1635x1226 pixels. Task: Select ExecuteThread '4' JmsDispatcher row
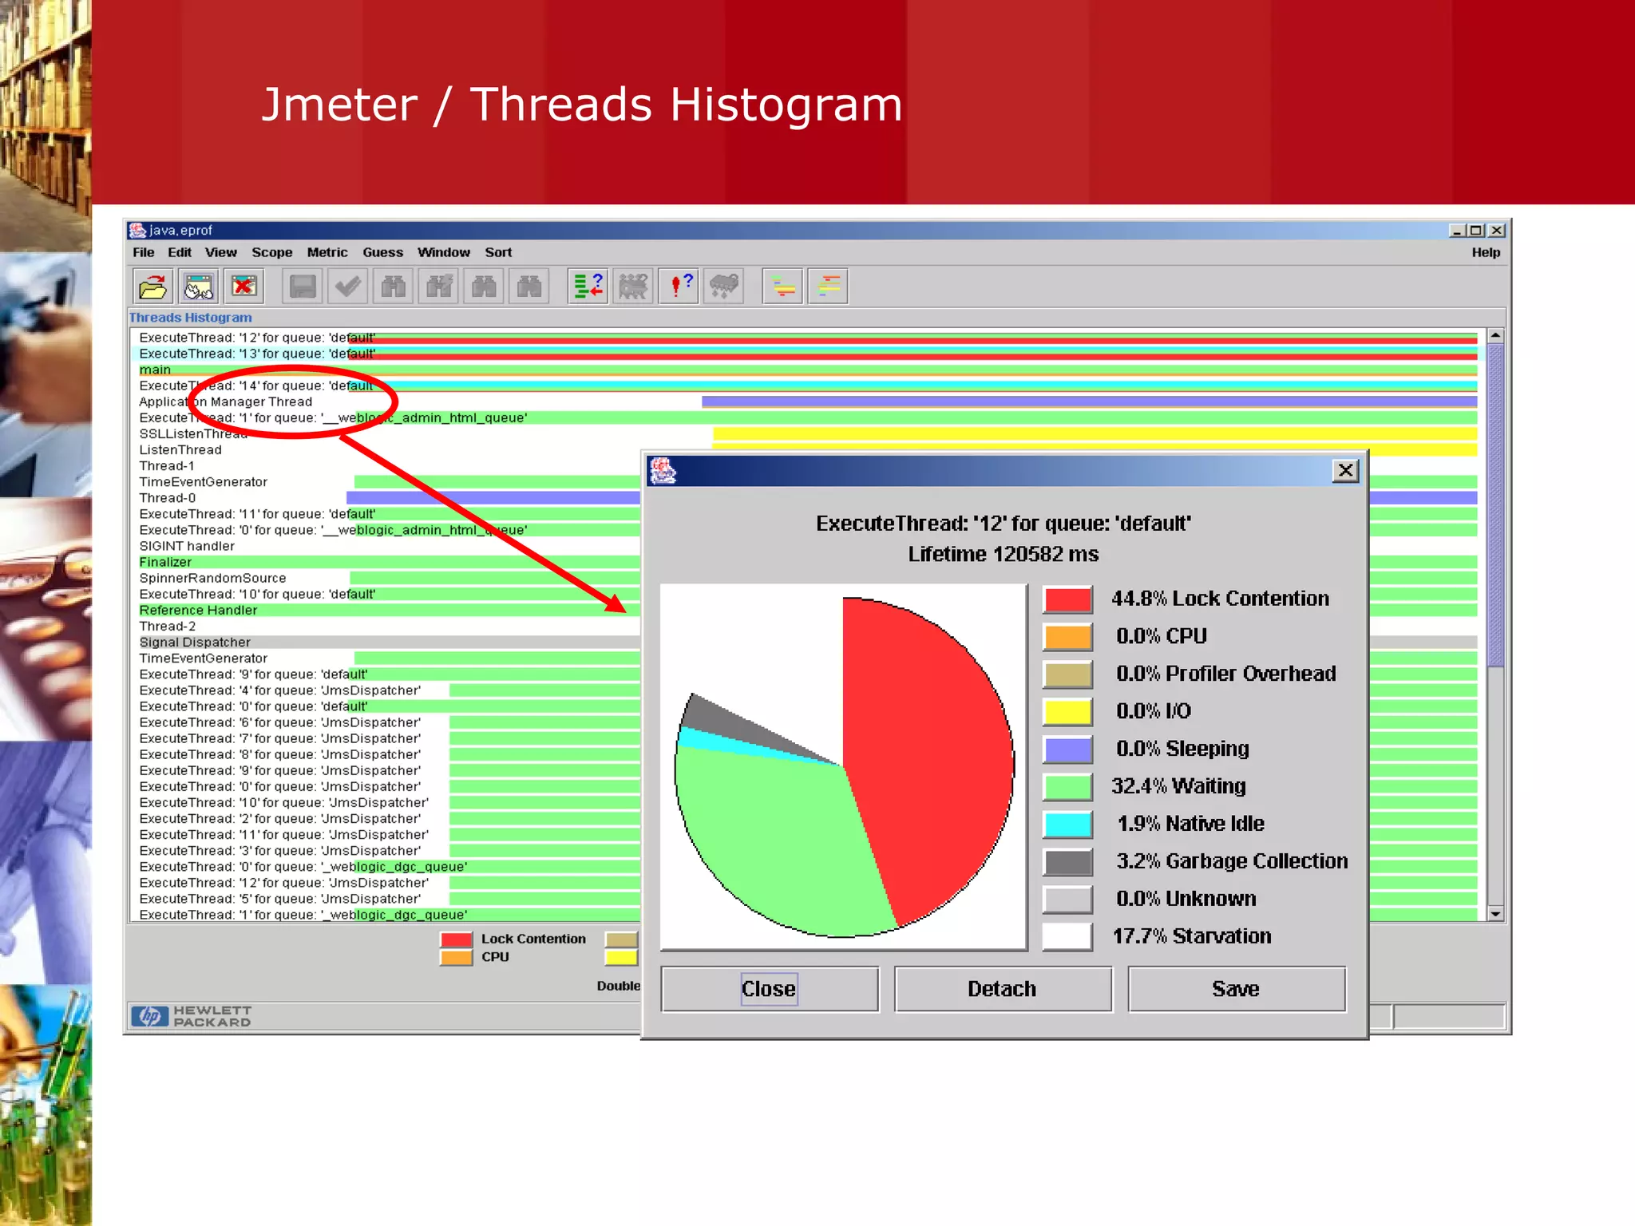click(x=386, y=690)
